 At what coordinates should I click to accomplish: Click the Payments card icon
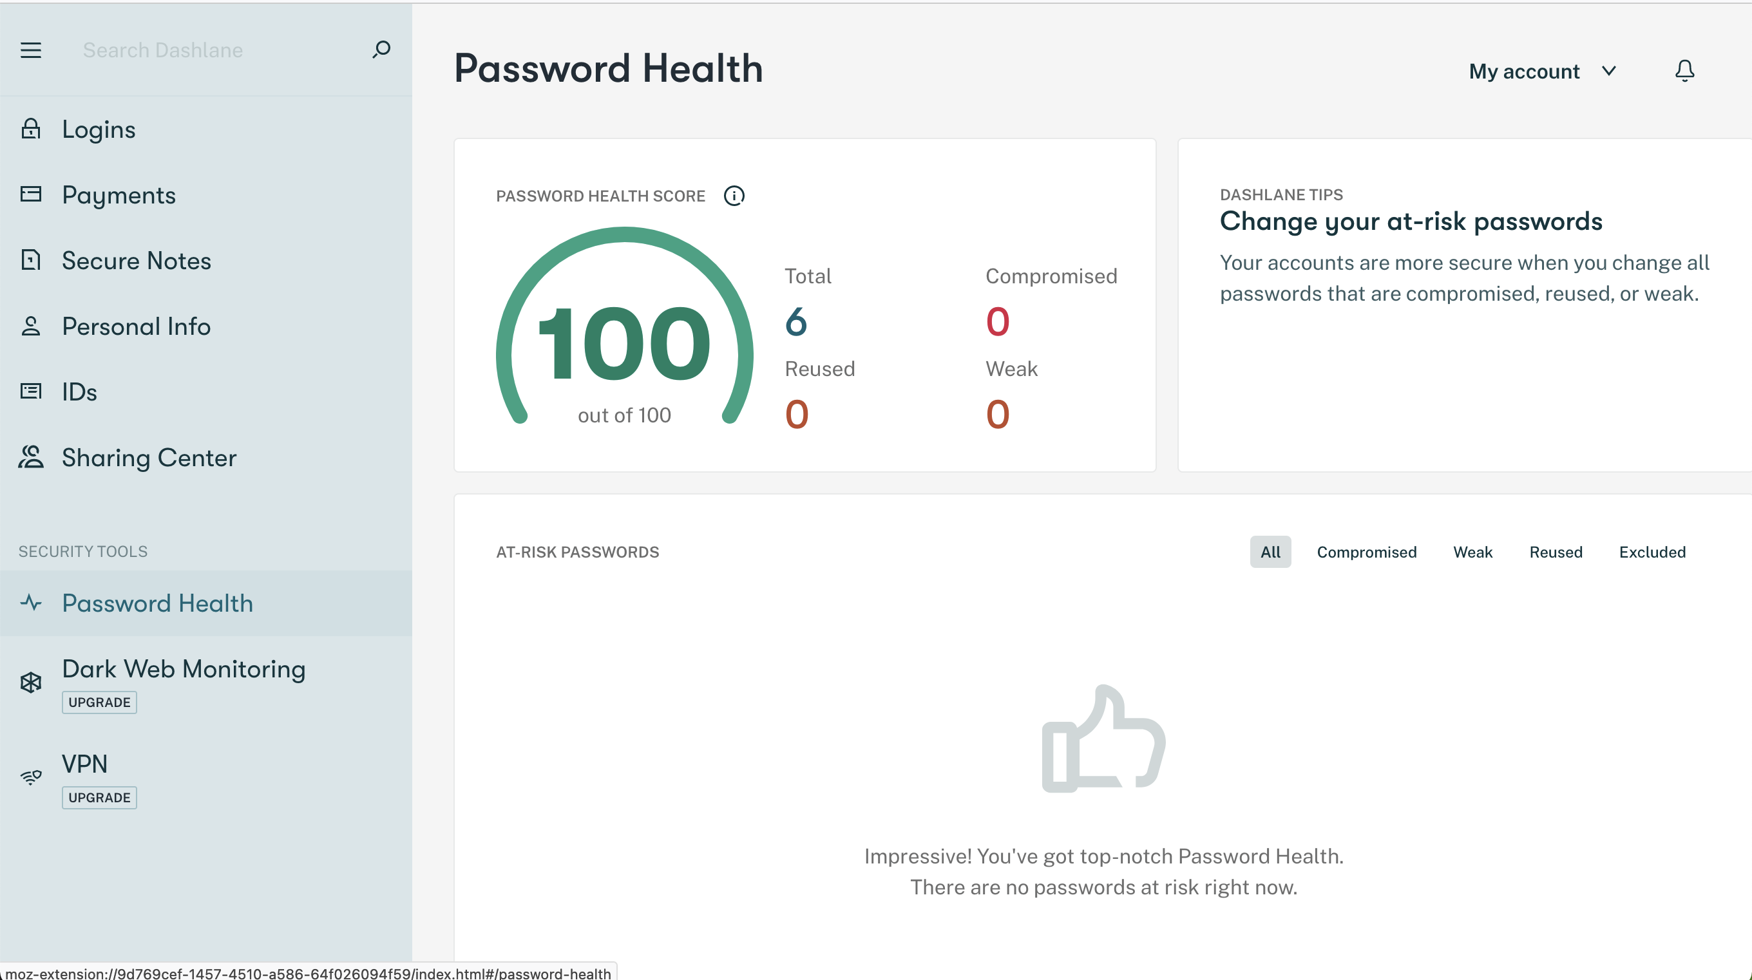point(31,194)
